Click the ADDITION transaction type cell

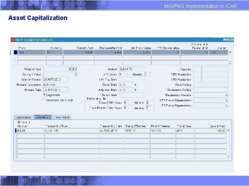(x=72, y=131)
